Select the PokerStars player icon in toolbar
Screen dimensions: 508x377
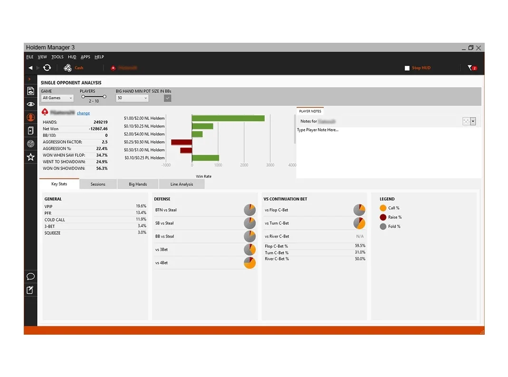point(113,68)
